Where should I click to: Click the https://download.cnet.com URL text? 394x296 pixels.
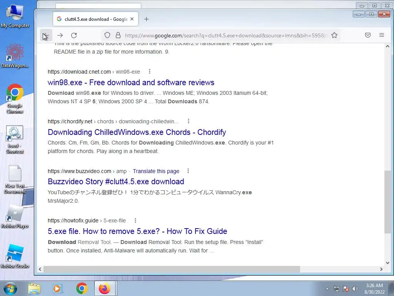pyautogui.click(x=79, y=72)
